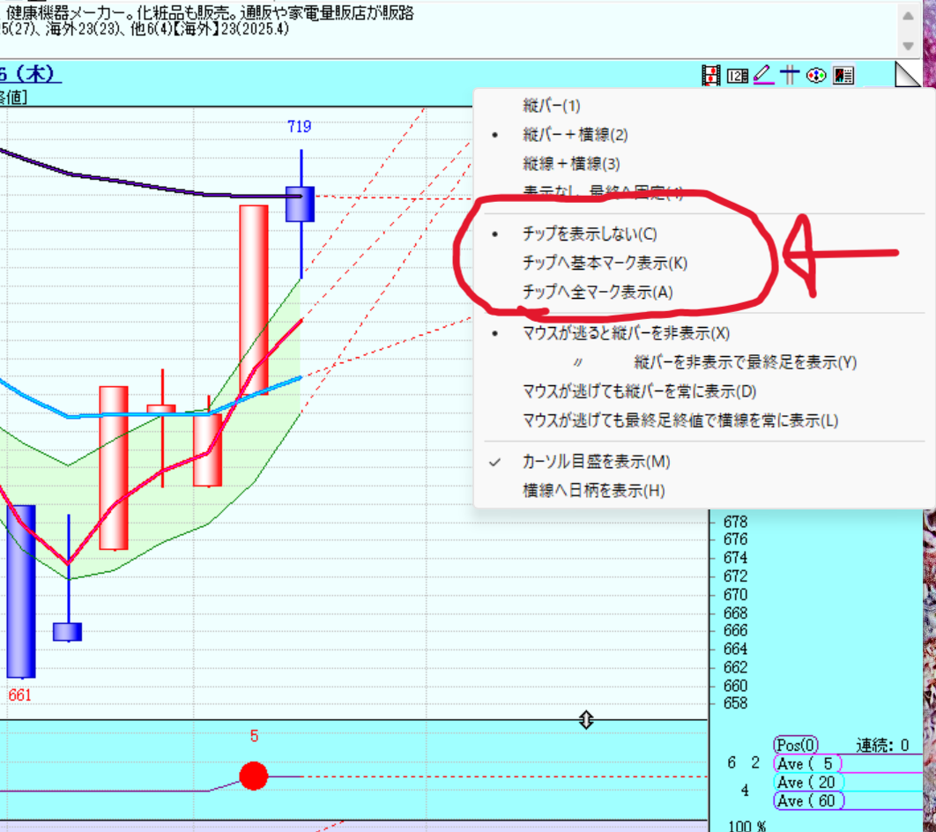This screenshot has height=832, width=936.
Task: Toggle カーソル目盛を表示(M) checkmark
Action: click(x=596, y=462)
